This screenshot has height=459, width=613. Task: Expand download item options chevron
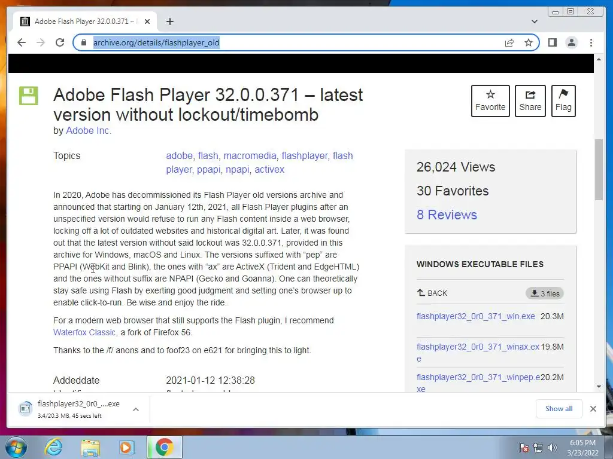(x=136, y=409)
